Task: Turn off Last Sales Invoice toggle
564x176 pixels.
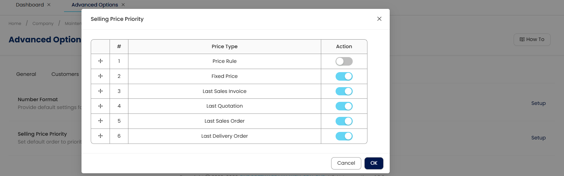Action: point(344,91)
